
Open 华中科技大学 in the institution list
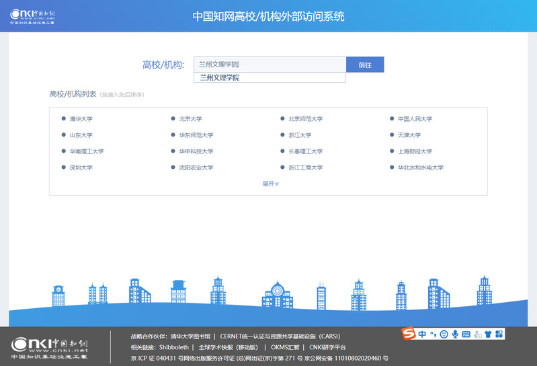click(196, 151)
